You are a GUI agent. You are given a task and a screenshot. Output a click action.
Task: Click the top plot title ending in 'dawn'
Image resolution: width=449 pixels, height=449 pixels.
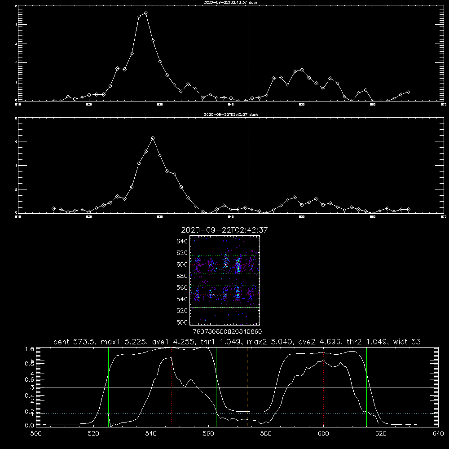click(x=231, y=2)
